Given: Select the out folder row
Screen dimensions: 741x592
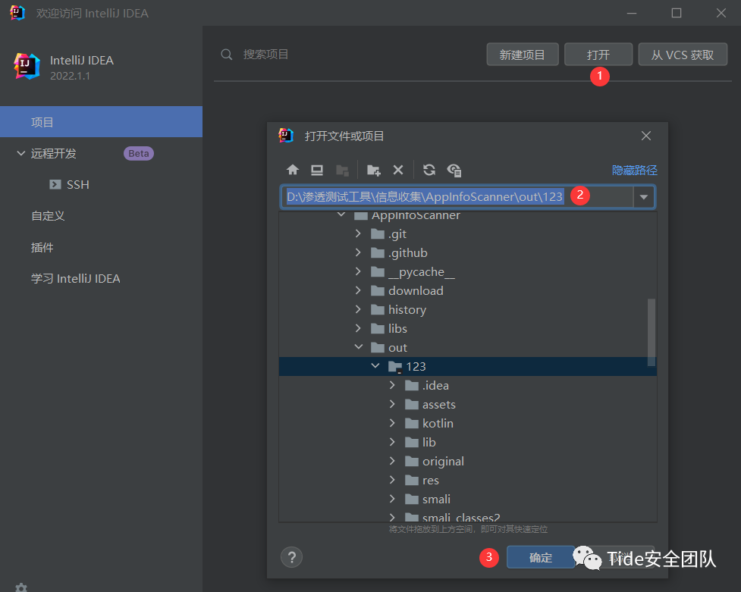Looking at the screenshot, I should (467, 347).
